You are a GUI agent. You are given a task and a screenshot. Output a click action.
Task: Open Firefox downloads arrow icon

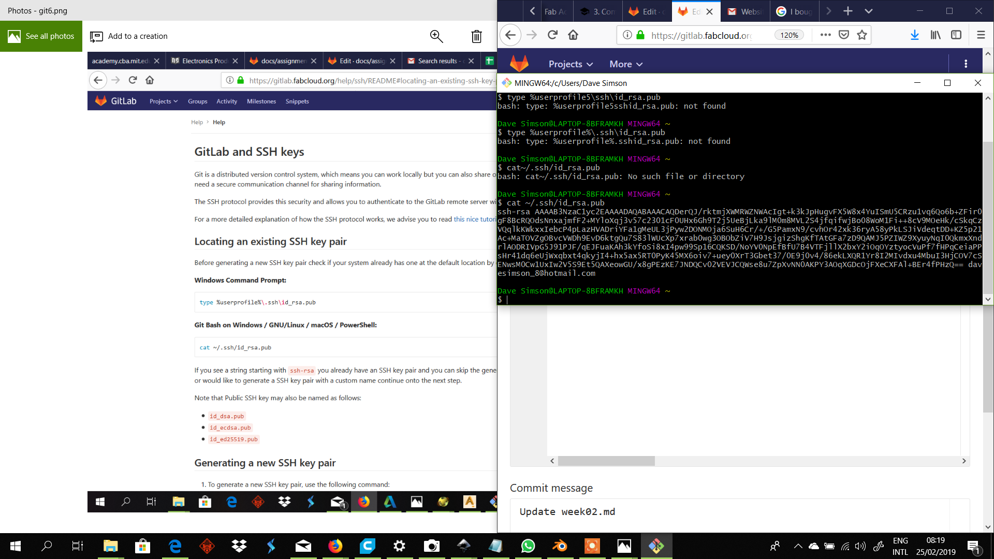915,35
